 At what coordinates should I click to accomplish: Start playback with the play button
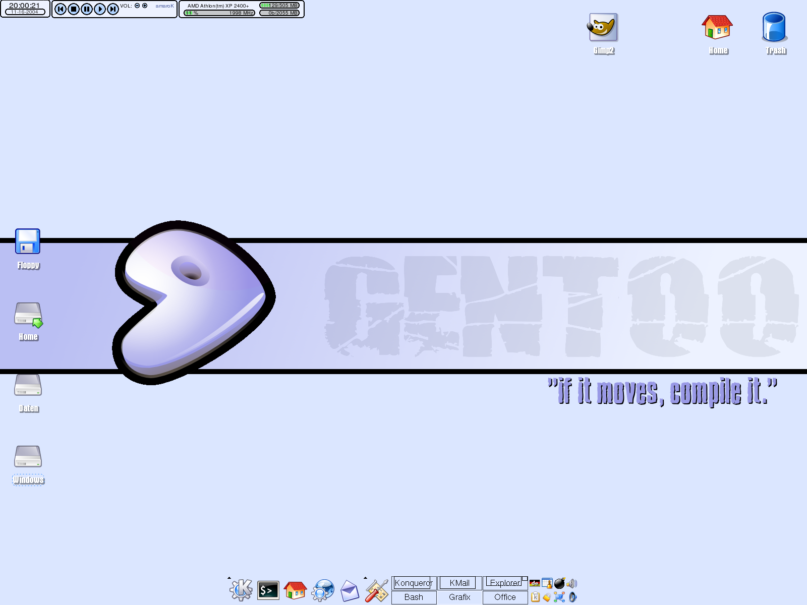click(100, 9)
